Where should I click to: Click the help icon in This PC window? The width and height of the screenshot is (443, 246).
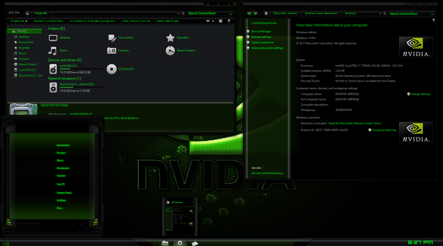coord(229,21)
